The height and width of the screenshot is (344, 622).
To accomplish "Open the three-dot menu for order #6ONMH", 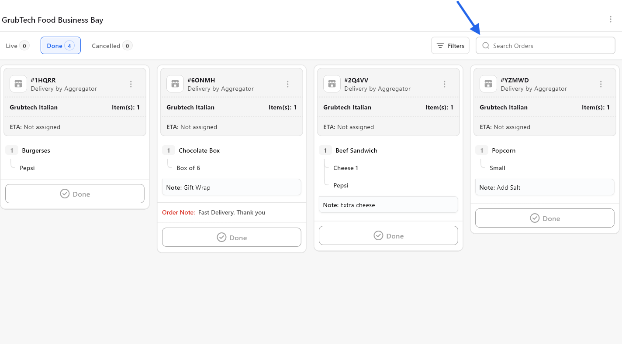I will coord(287,84).
